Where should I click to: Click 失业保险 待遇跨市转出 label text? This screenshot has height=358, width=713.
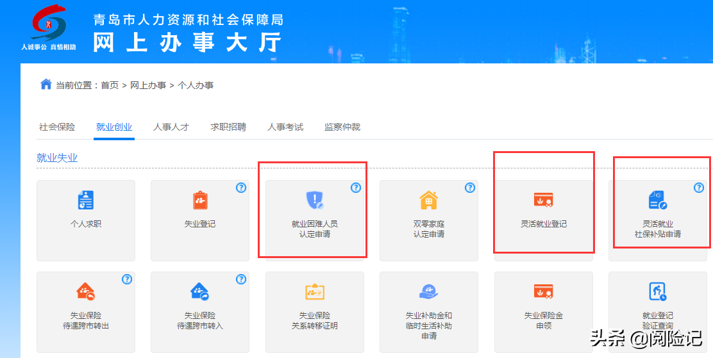(85, 321)
